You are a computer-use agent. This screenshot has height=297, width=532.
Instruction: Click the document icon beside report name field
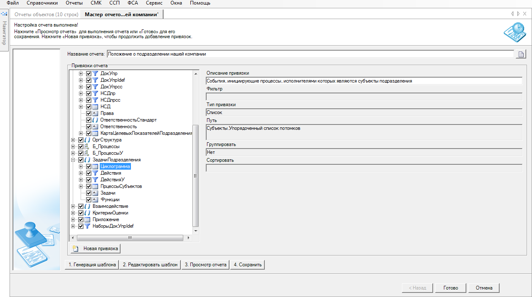point(521,54)
